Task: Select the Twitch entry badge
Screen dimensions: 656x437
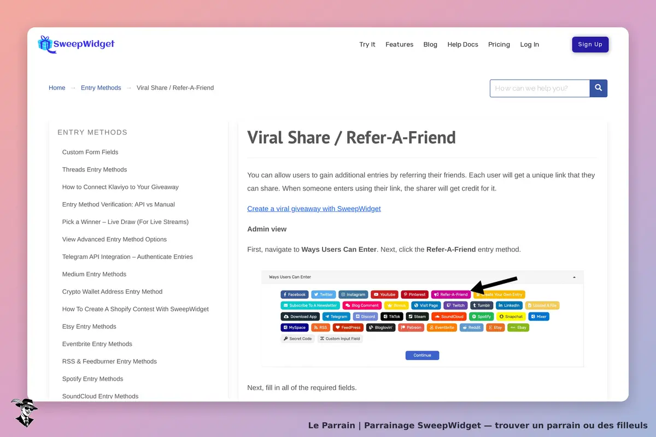Action: (x=455, y=305)
